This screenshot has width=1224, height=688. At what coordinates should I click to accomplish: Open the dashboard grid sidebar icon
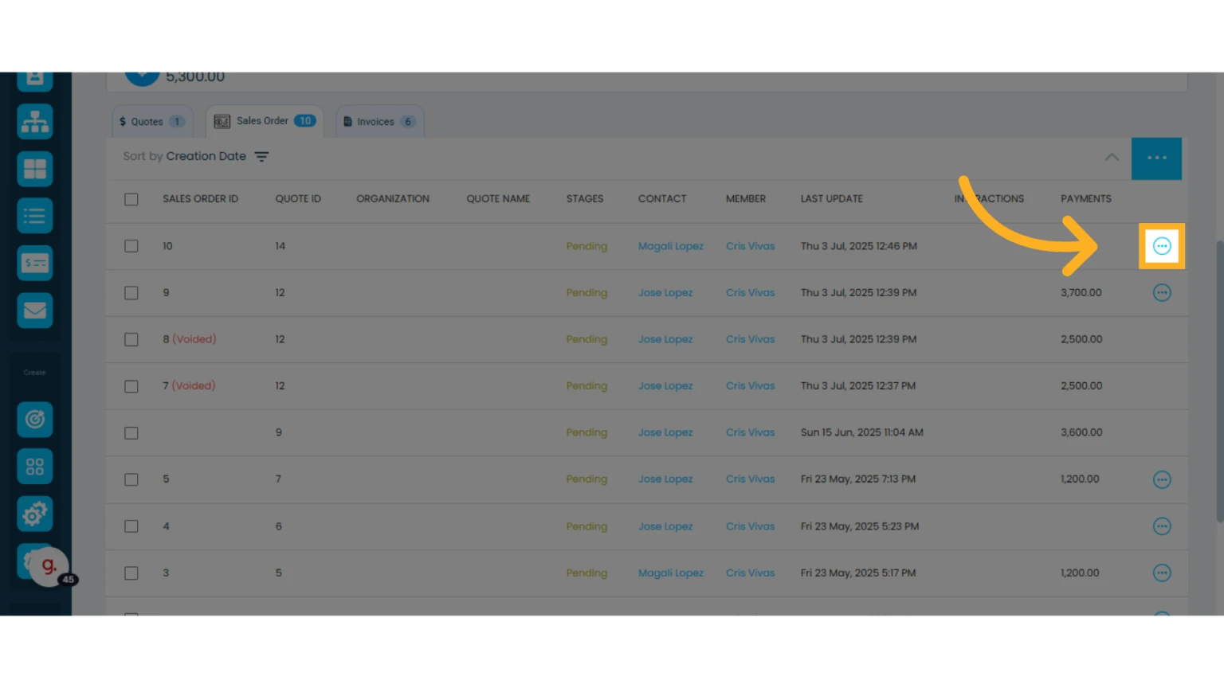pos(35,169)
